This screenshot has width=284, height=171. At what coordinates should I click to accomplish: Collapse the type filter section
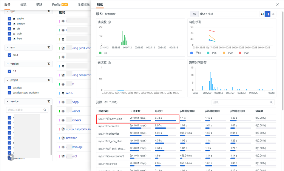click(x=8, y=11)
